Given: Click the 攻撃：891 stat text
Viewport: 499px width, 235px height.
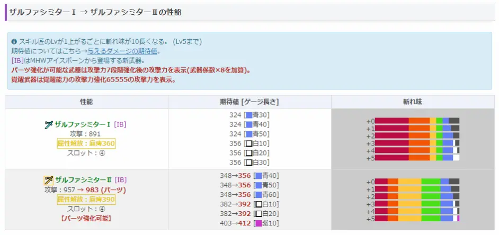Looking at the screenshot, I should point(86,134).
